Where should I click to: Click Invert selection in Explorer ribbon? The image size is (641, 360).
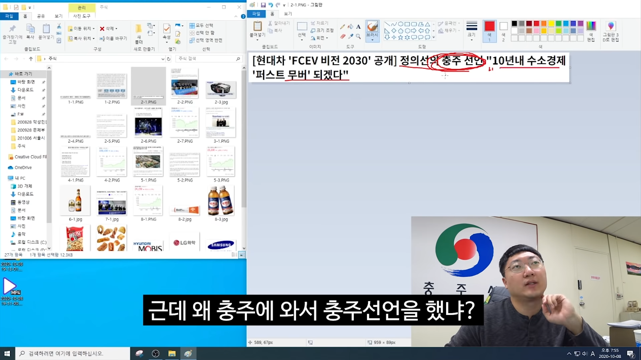click(x=206, y=40)
